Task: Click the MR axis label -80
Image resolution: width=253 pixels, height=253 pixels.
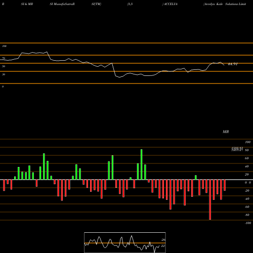Action: click(x=247, y=215)
